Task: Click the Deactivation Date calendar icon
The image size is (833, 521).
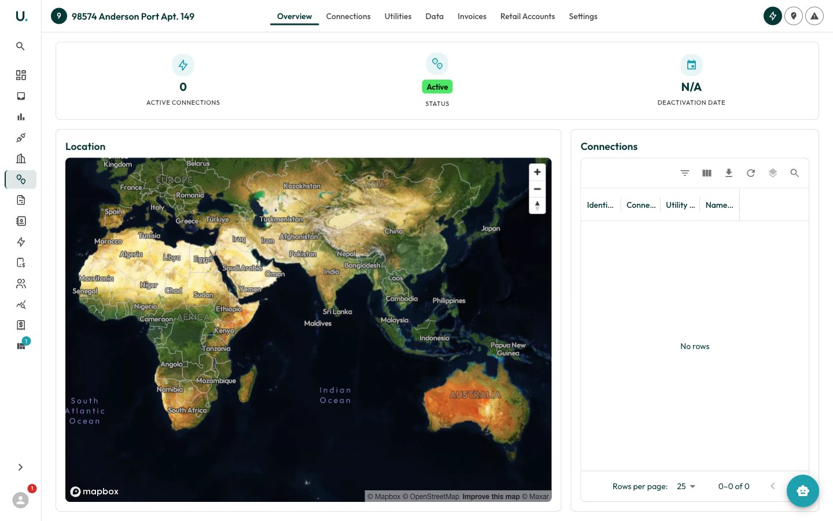Action: [691, 65]
